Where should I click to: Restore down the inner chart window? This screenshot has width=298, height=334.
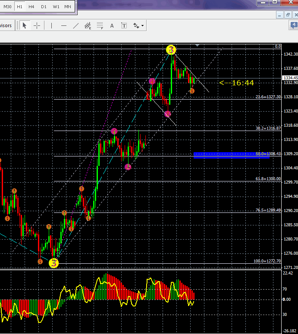click(288, 15)
